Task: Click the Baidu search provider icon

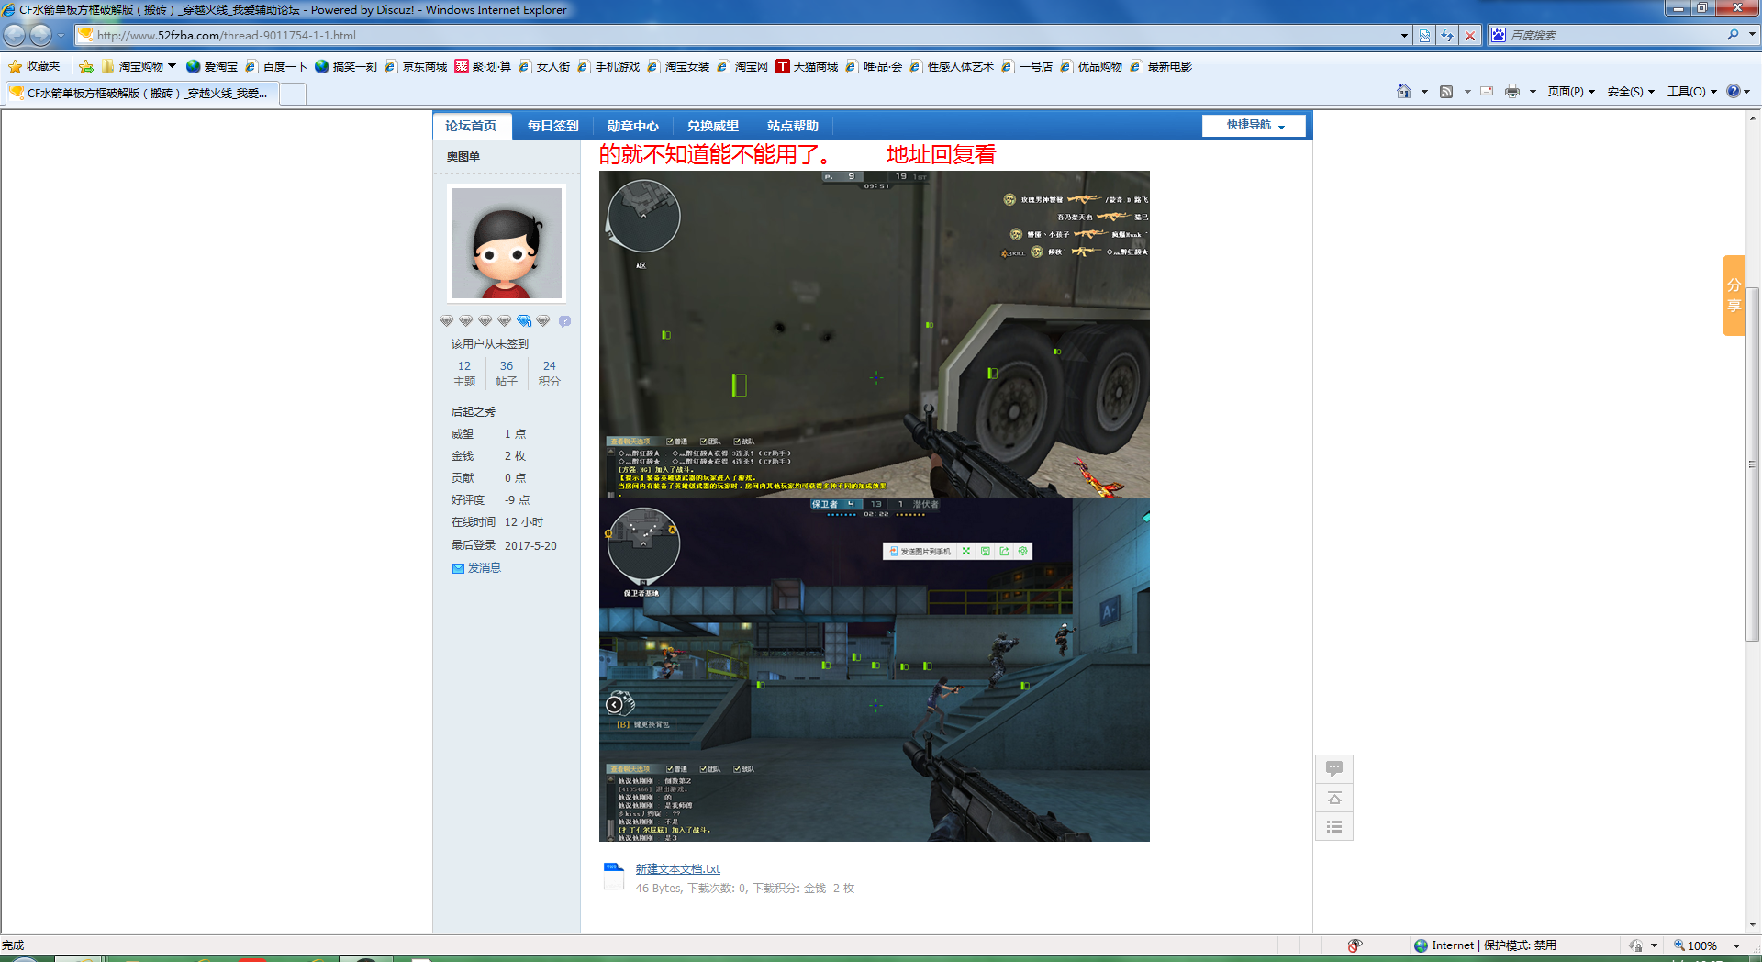Action: (x=1499, y=35)
